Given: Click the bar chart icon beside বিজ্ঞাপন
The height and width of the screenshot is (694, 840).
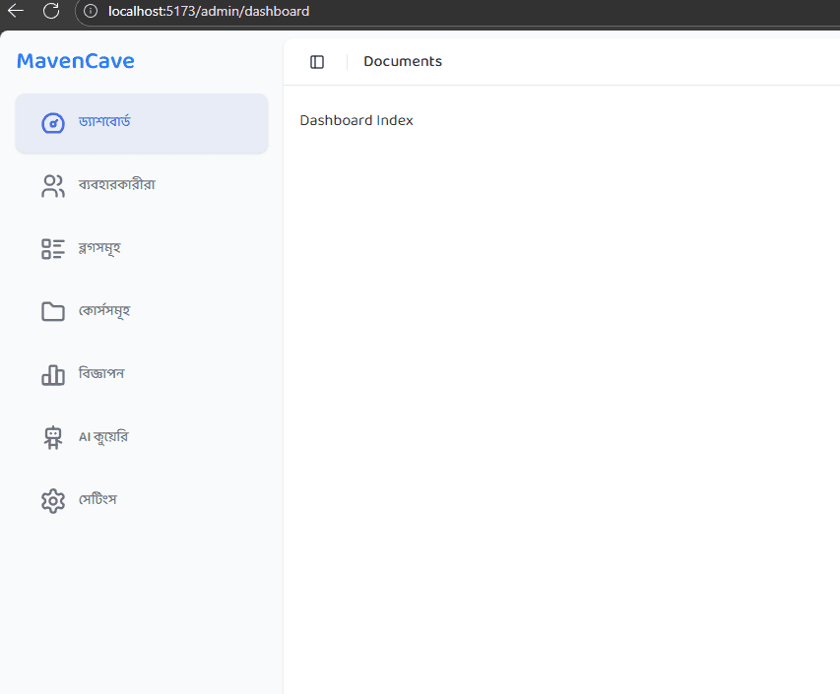Looking at the screenshot, I should (52, 374).
